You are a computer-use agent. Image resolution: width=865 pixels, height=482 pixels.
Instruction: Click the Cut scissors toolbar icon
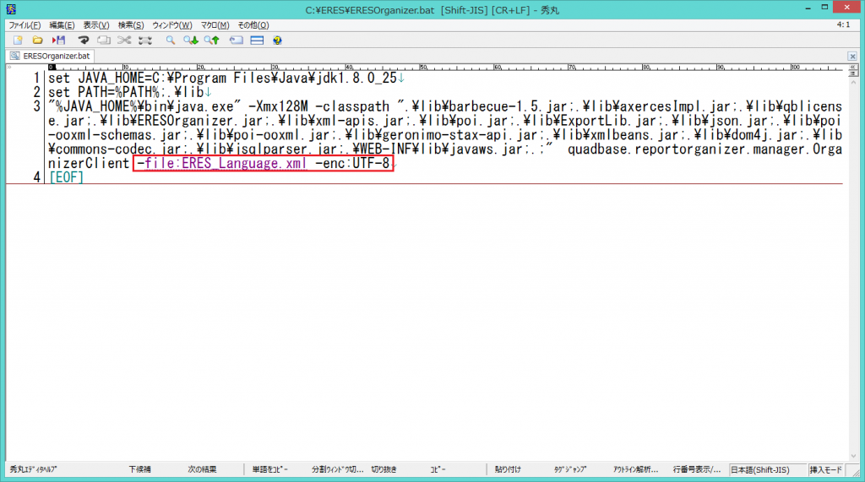[x=124, y=40]
